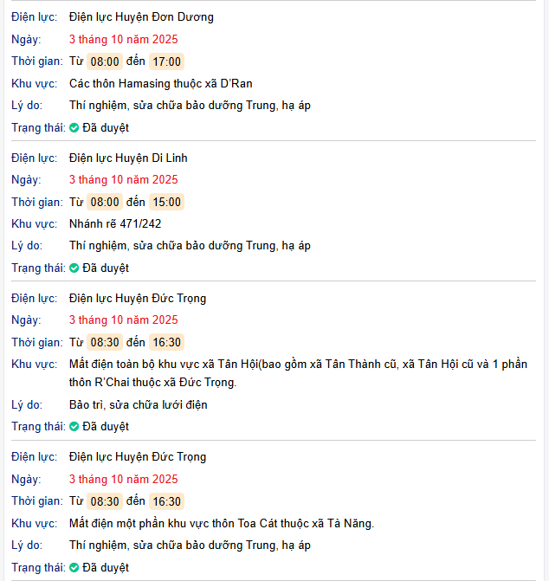Viewport: 549px width, 581px height.
Task: Select the 15:00 end time badge
Action: pyautogui.click(x=166, y=202)
